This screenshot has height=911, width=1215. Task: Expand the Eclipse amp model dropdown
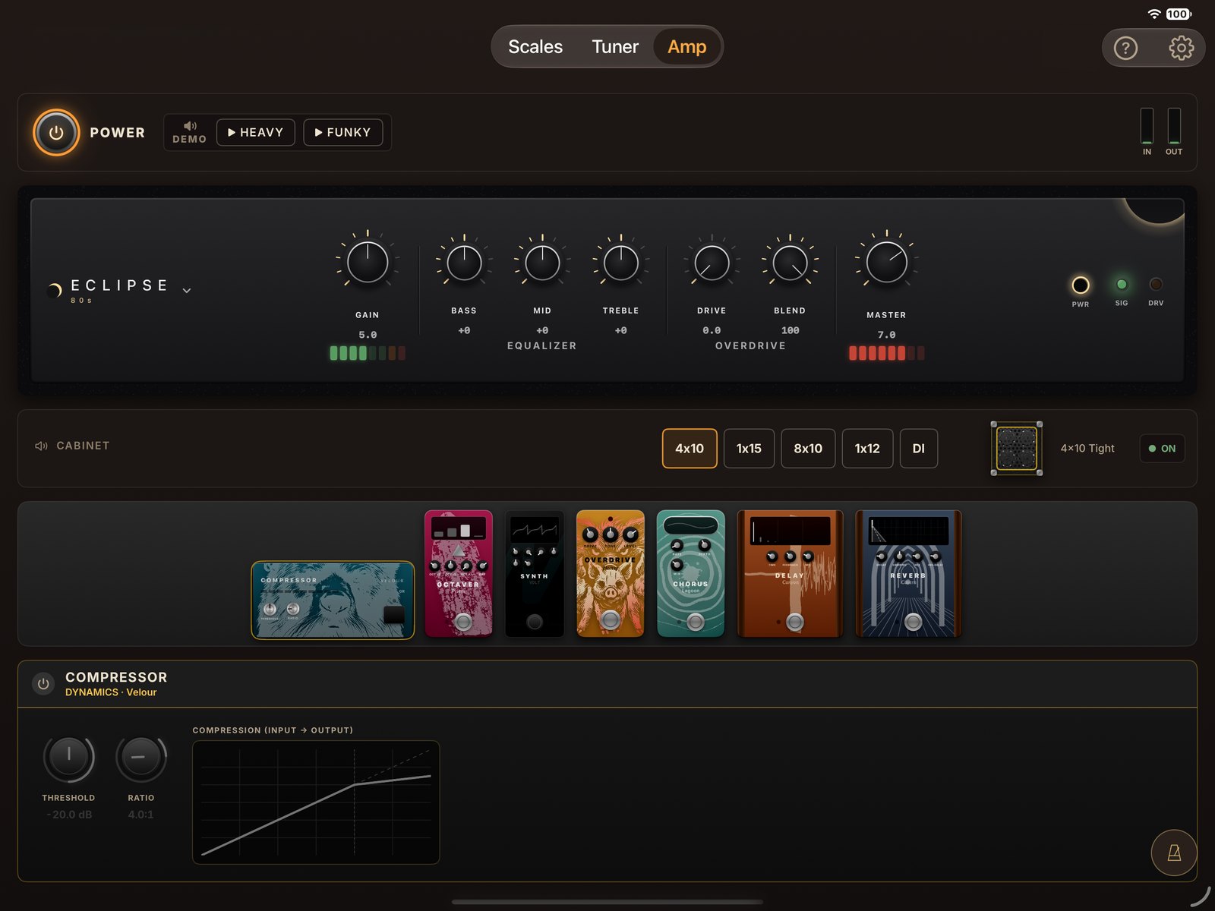pos(187,290)
